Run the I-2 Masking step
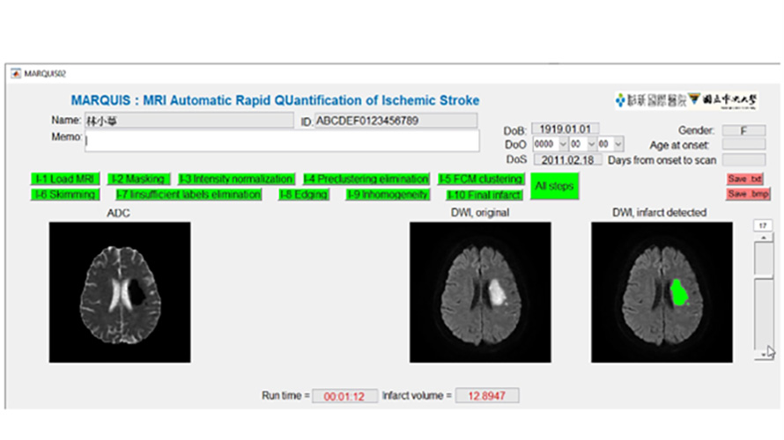 (138, 179)
